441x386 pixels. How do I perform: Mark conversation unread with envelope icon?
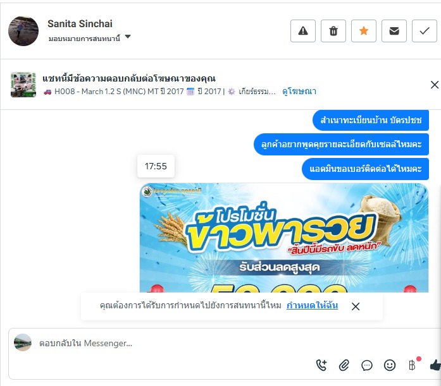[394, 31]
